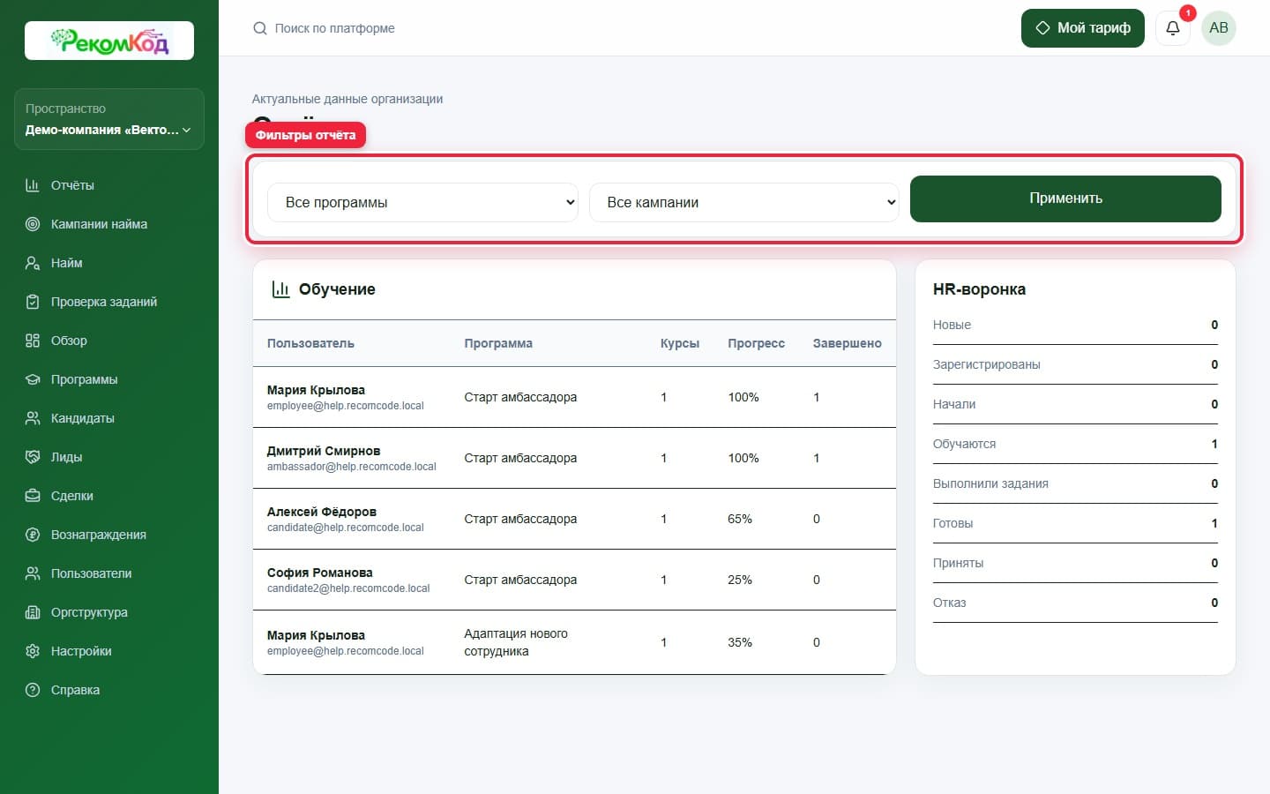
Task: Open the Отчёты menu item
Action: click(x=109, y=185)
